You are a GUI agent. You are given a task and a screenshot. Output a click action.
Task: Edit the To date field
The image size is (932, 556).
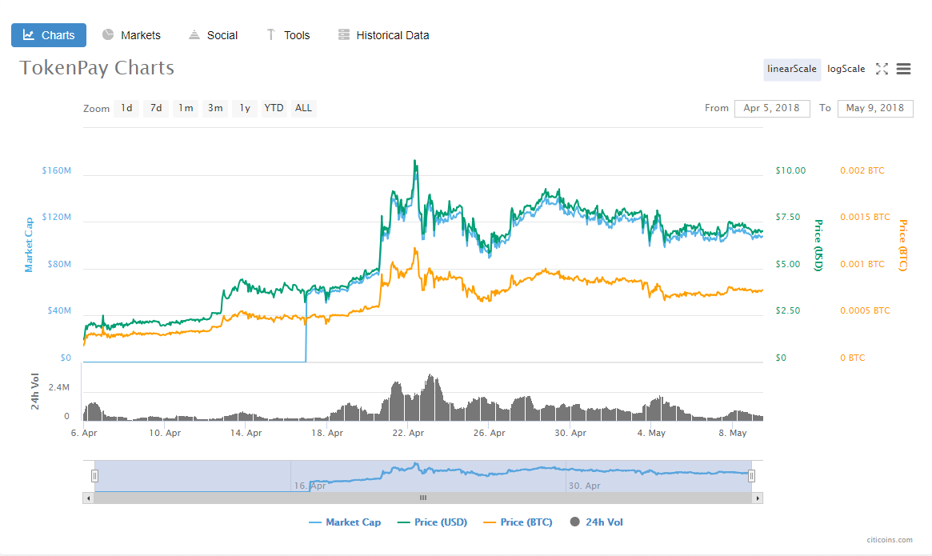(x=875, y=108)
